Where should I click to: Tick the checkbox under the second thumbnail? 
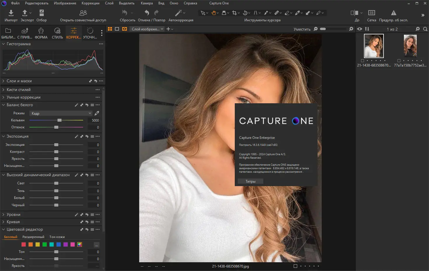tap(399, 61)
